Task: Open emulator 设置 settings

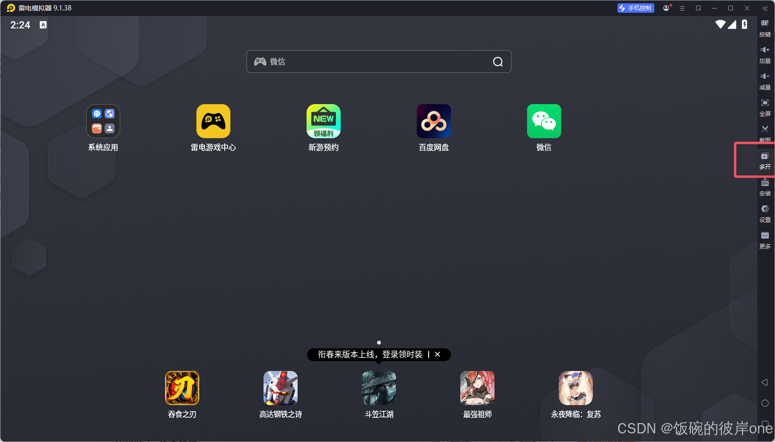Action: [x=765, y=213]
